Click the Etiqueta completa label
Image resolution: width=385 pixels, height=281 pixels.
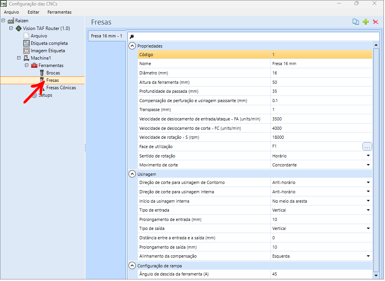tap(49, 43)
